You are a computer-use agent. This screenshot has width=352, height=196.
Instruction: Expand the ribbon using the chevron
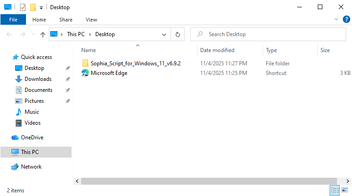337,19
